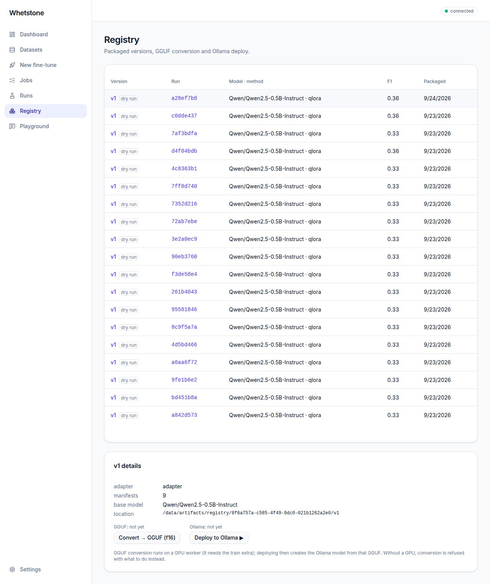Open run 9fe1b6e2 link

pos(184,380)
